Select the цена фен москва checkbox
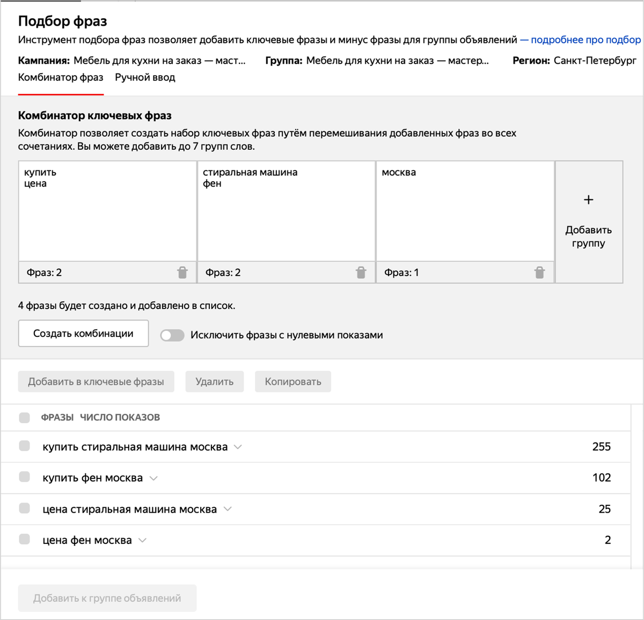Image resolution: width=644 pixels, height=620 pixels. 25,540
